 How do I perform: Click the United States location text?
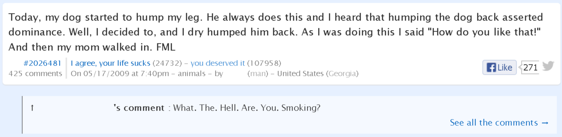300,73
